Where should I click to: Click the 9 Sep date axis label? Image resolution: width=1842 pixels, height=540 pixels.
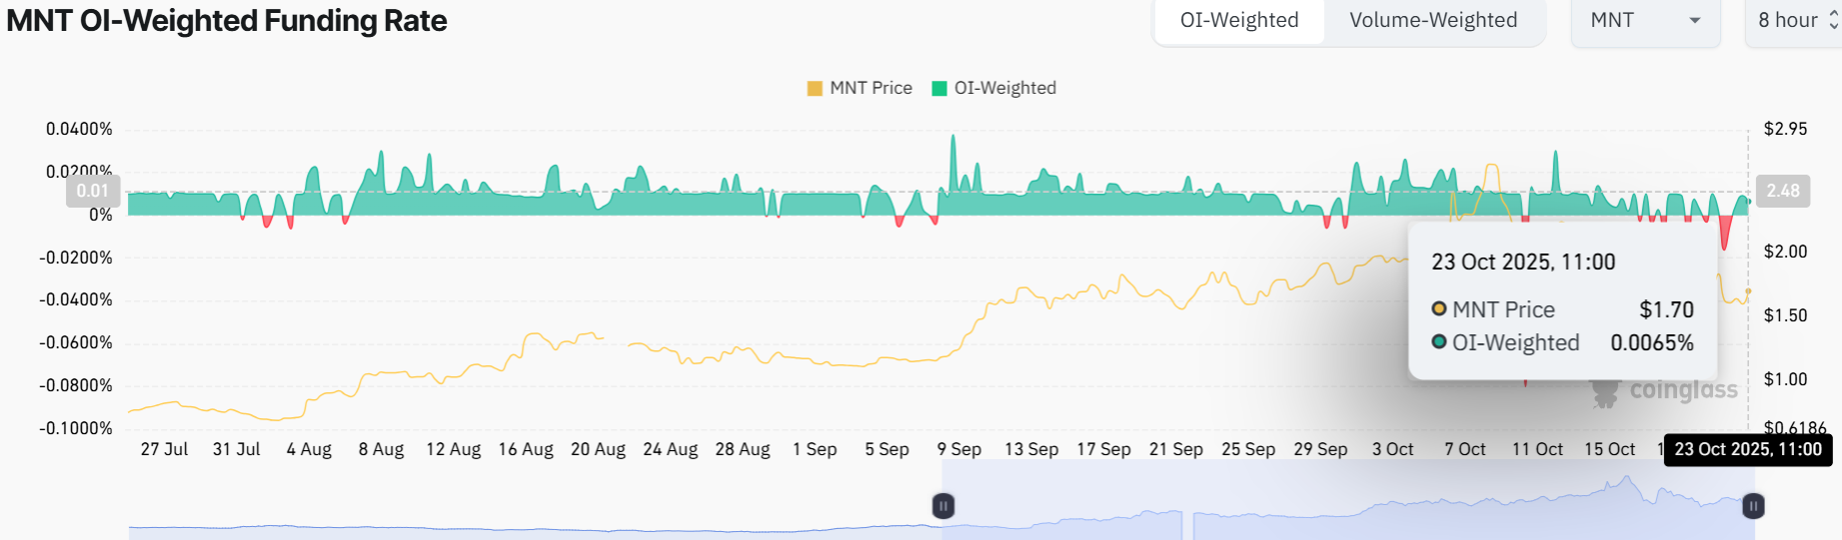point(958,449)
